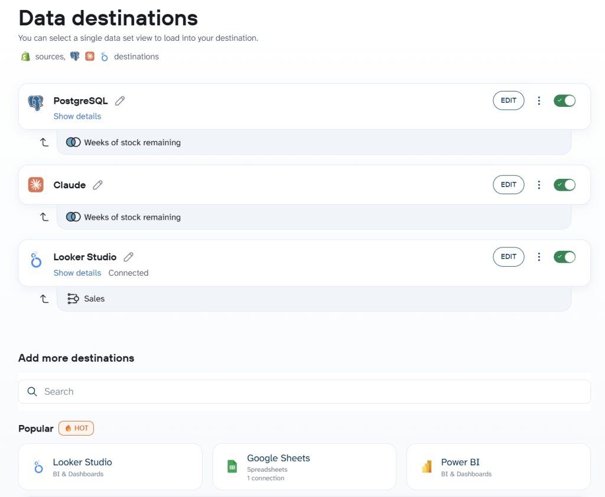Click the Claude logo on its destination card
Image resolution: width=605 pixels, height=497 pixels.
pyautogui.click(x=36, y=185)
